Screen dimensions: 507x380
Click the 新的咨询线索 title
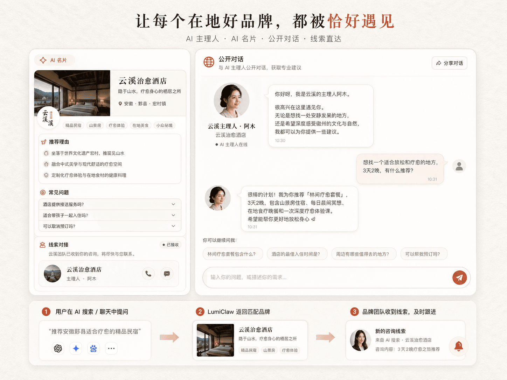pos(390,331)
